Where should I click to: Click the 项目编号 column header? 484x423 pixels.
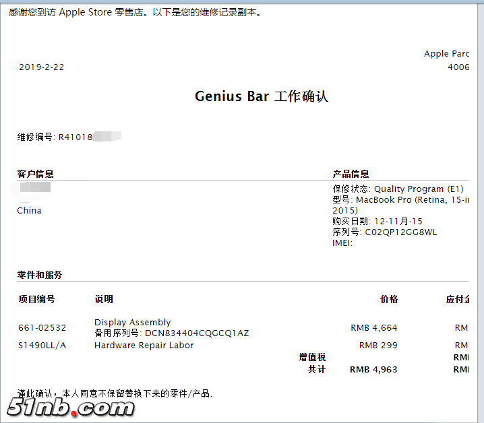tap(36, 299)
